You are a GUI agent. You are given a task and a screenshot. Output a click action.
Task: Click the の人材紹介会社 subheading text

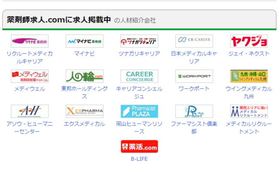(135, 21)
